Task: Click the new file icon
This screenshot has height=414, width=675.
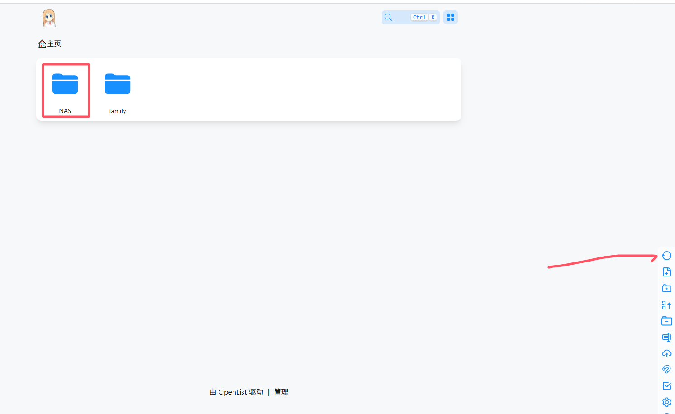Action: tap(666, 272)
